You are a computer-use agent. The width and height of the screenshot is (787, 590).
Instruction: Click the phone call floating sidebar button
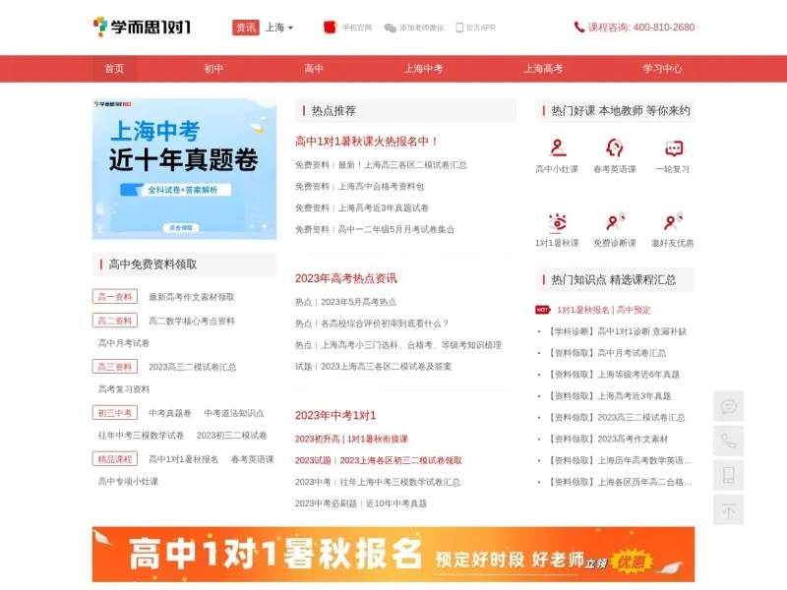tap(729, 441)
